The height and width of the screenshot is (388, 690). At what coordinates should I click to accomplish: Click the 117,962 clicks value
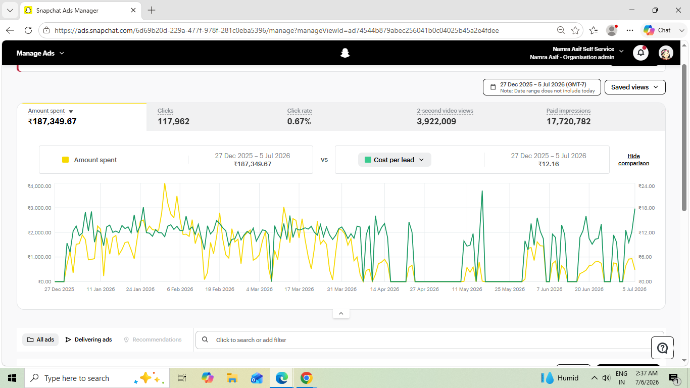[173, 121]
